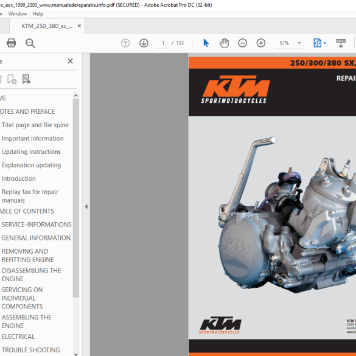This screenshot has width=356, height=356.
Task: Close the KTM_250_380_sx document tab
Action: click(79, 26)
